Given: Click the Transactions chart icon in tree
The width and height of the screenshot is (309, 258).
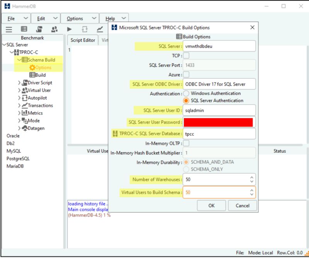Looking at the screenshot, I should 25,106.
